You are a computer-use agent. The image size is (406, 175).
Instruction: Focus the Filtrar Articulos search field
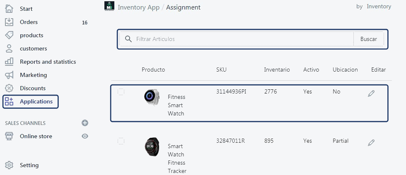click(242, 39)
